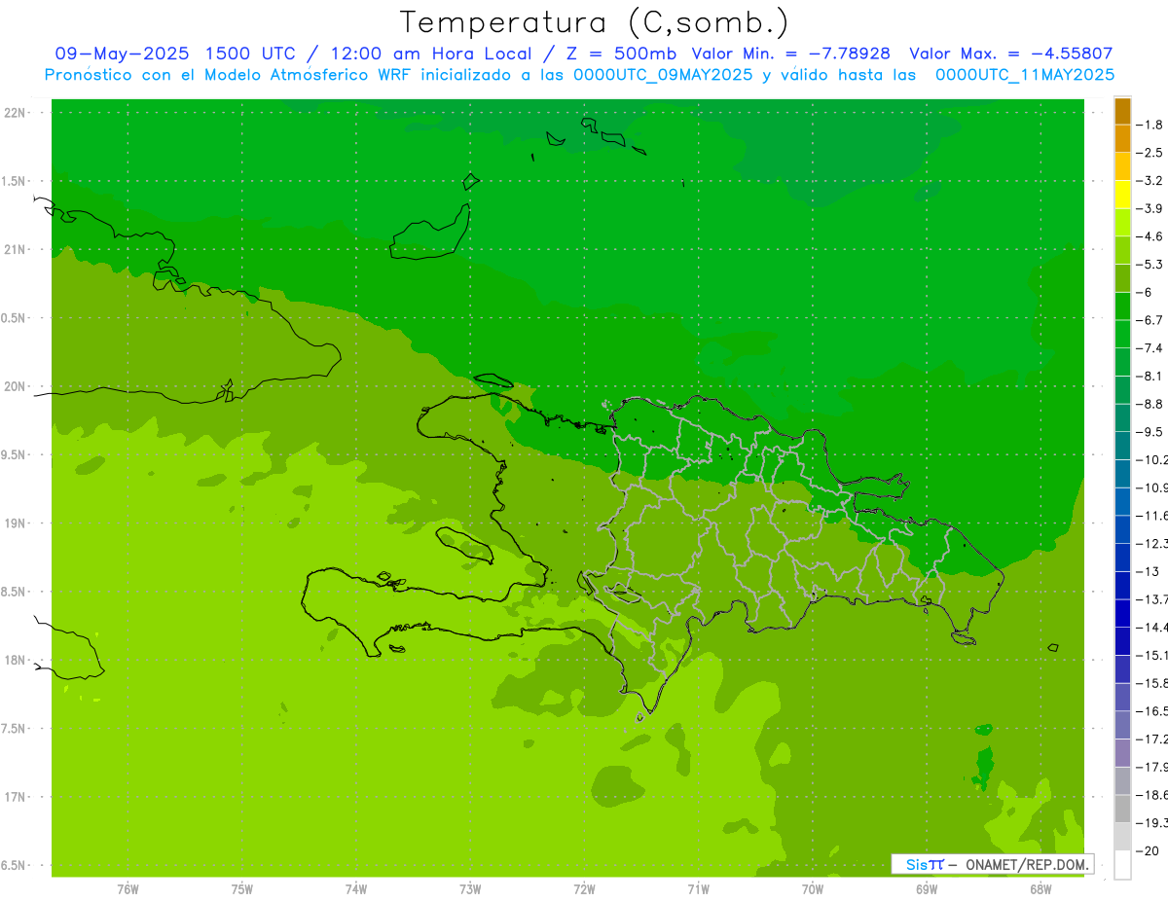Click the 22N latitude label
This screenshot has width=1168, height=902.
[16, 113]
